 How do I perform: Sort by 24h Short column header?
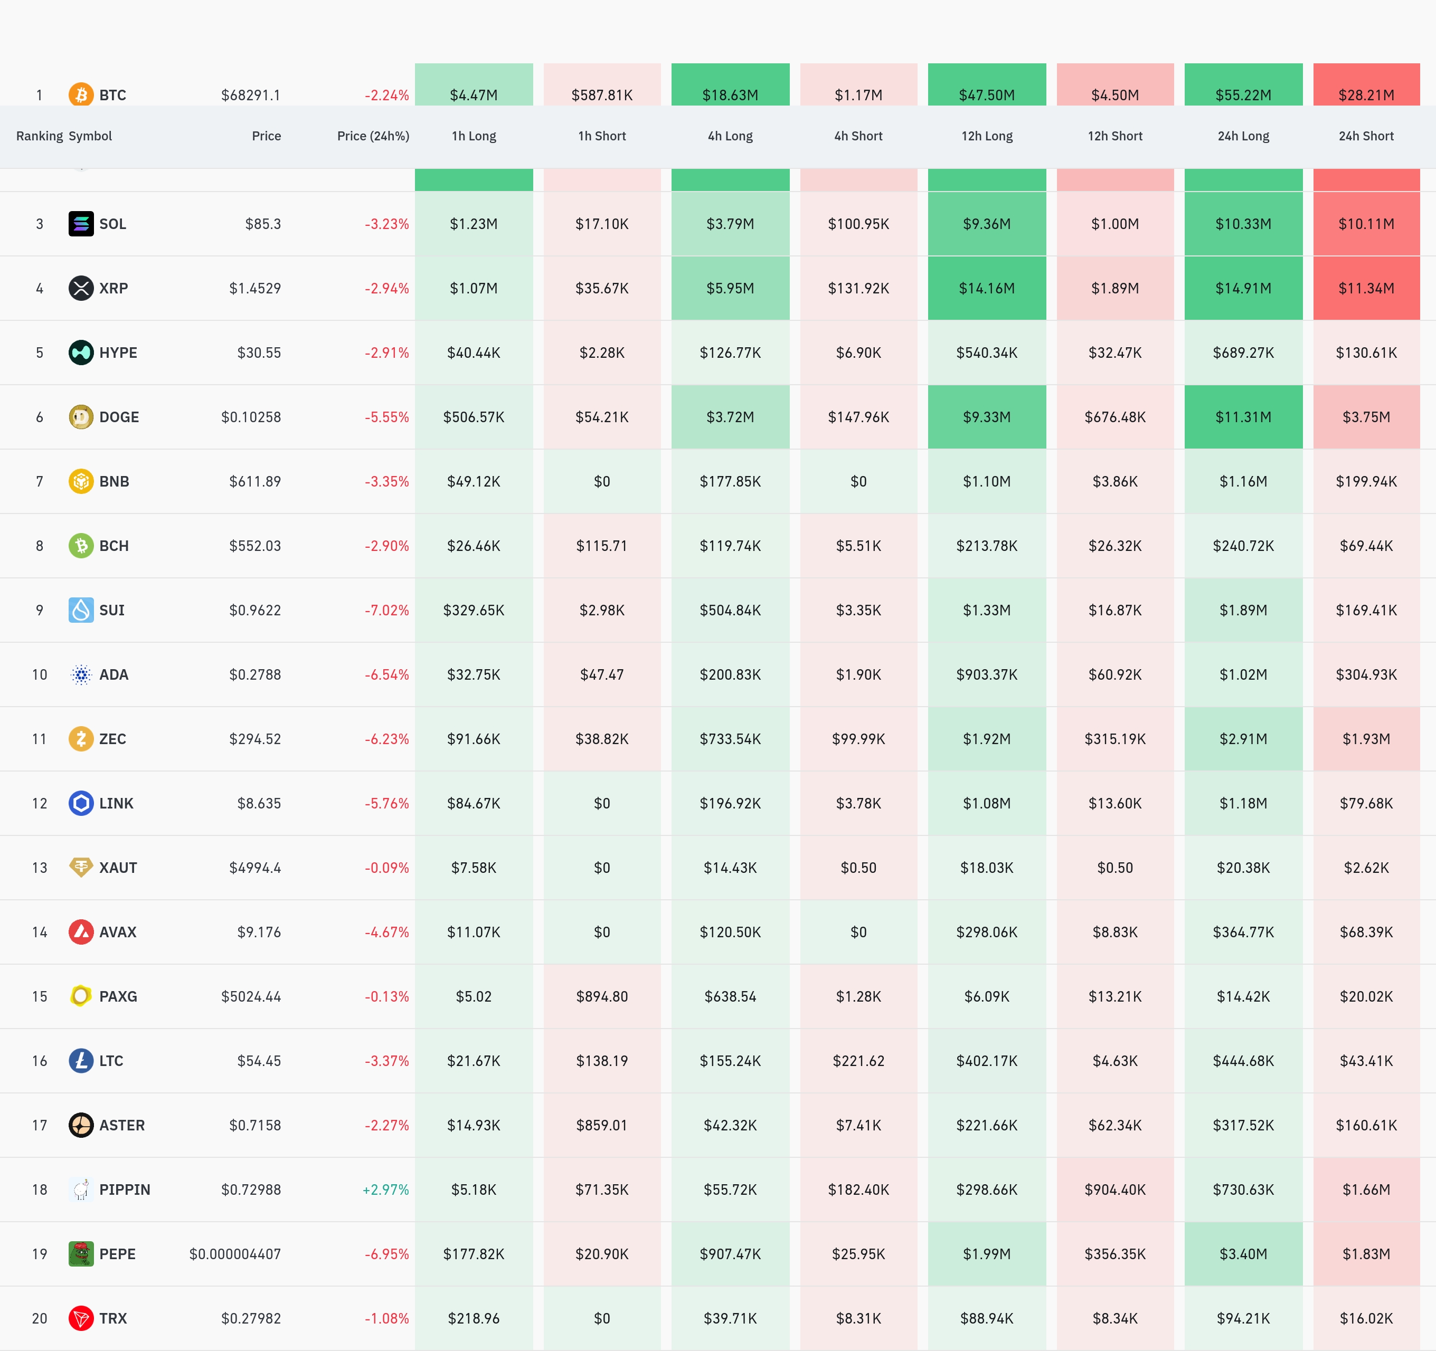[x=1365, y=136]
